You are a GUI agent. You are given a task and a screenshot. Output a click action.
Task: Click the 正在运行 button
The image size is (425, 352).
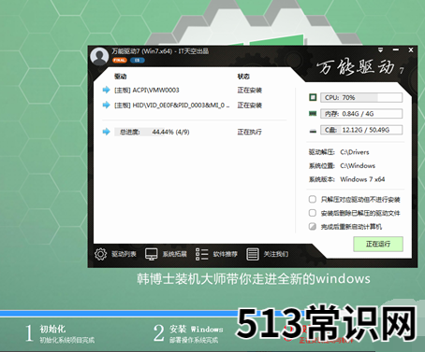tap(378, 244)
